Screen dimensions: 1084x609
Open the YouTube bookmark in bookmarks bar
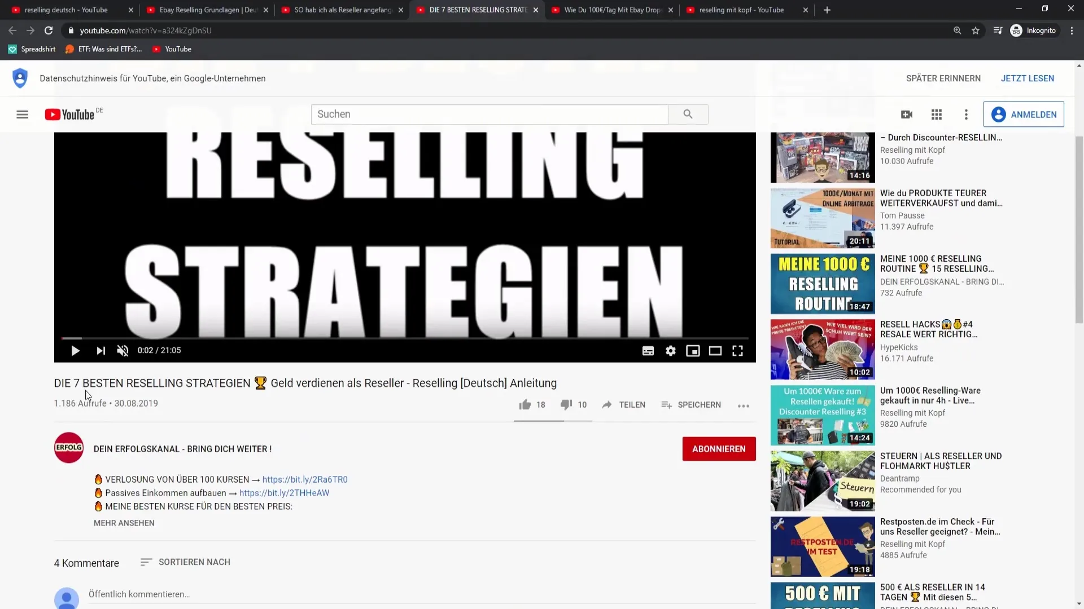click(x=172, y=49)
